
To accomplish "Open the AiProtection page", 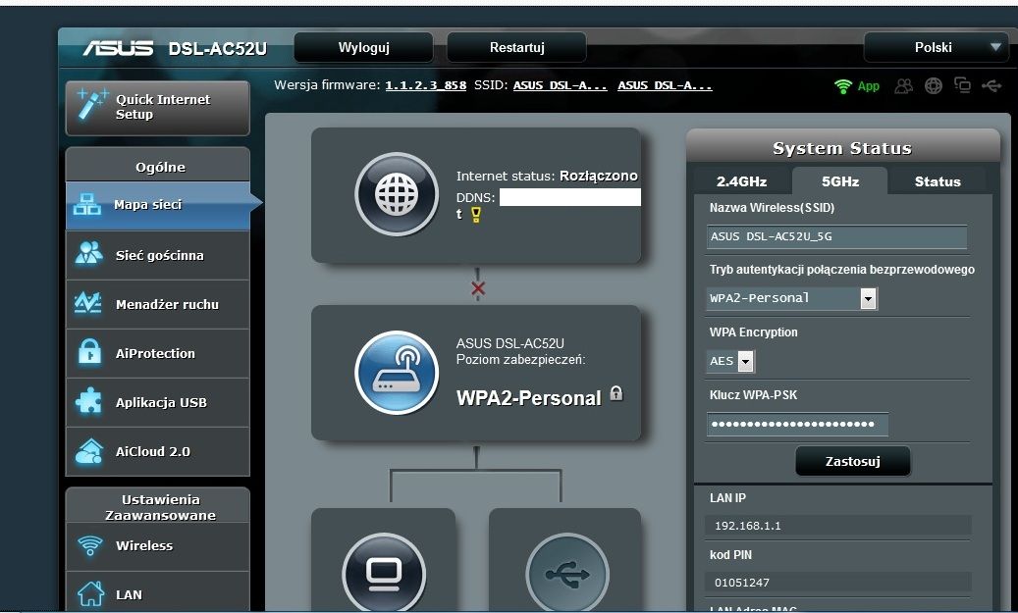I will 158,353.
